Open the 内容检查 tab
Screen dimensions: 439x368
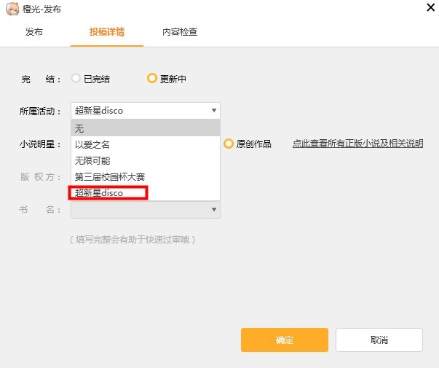click(x=179, y=32)
